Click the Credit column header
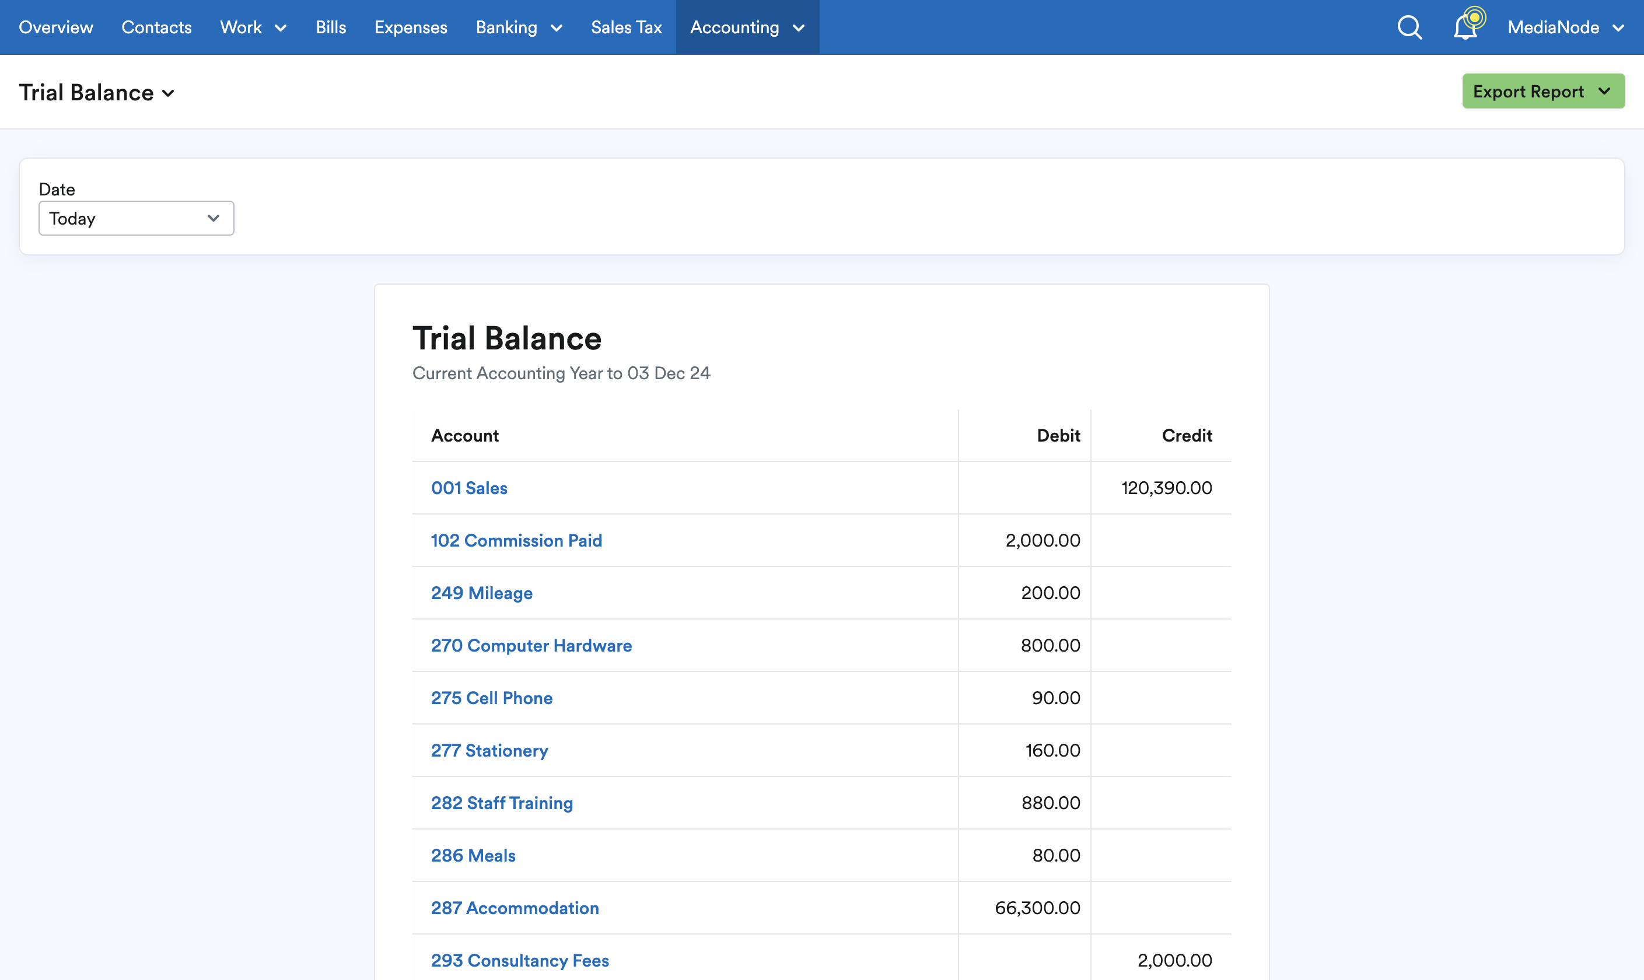 tap(1187, 436)
